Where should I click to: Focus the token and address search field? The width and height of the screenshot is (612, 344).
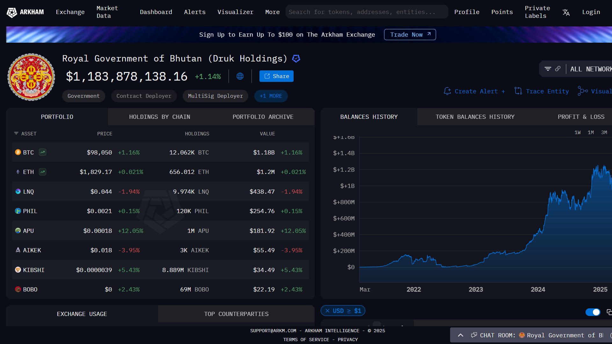coord(367,12)
